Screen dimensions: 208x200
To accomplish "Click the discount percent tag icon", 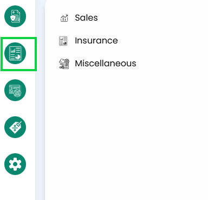I will [x=15, y=127].
